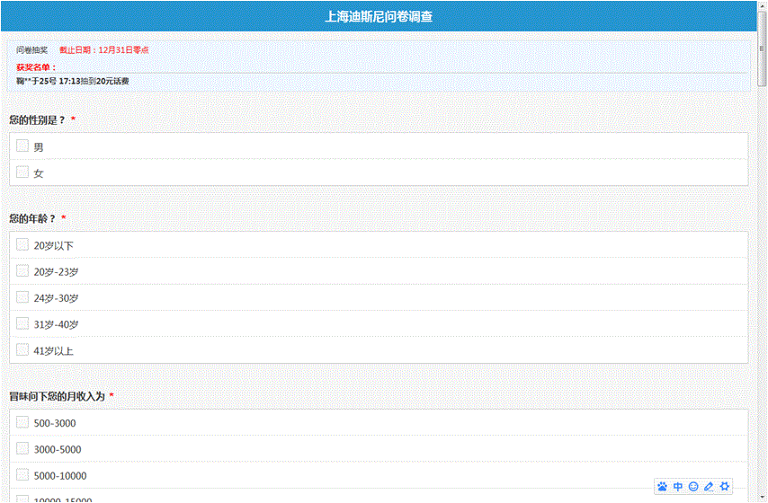Check the 20岁以下 age option
The height and width of the screenshot is (503, 768).
22,244
